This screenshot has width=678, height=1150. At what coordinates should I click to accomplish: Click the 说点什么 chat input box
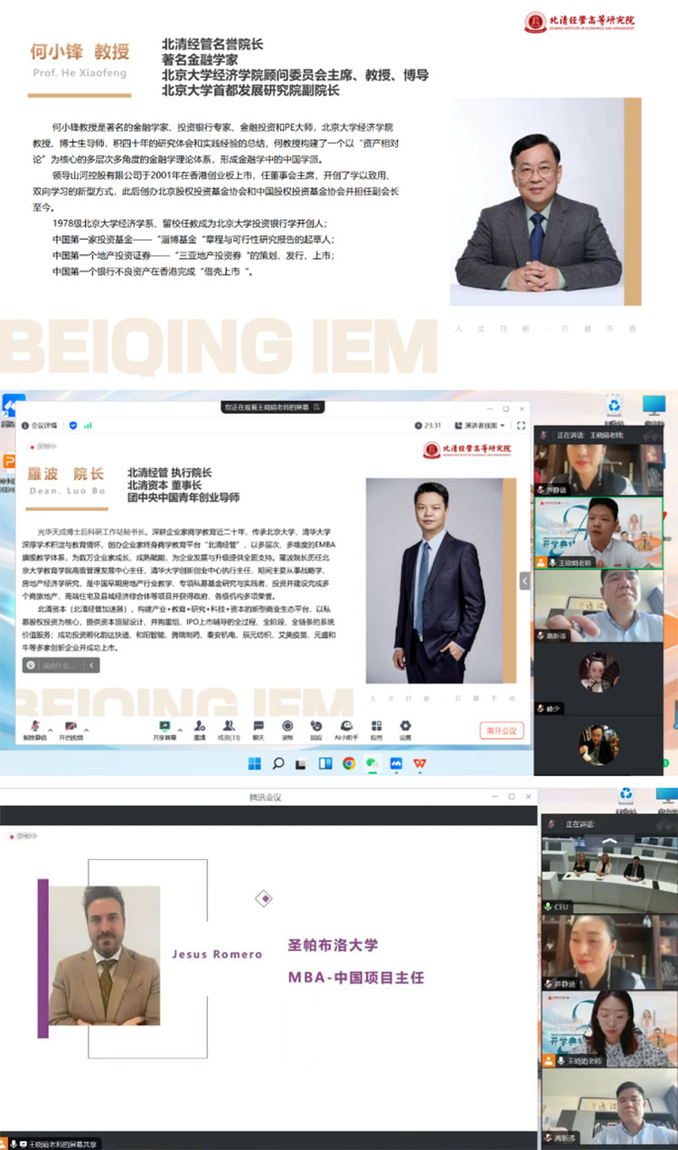click(x=61, y=665)
